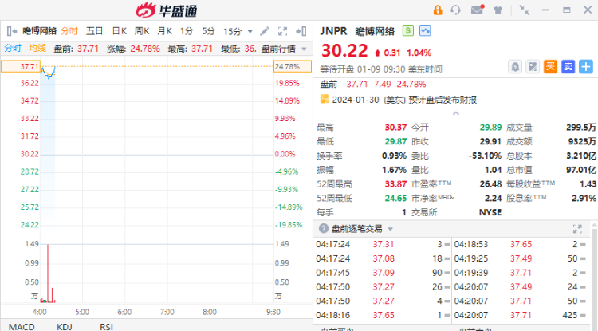This screenshot has height=331, width=598.
Task: Select the MACD indicator
Action: tap(22, 326)
